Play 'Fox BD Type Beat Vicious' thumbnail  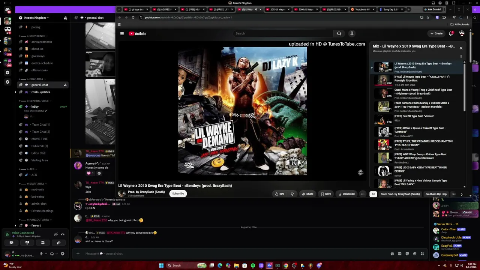(x=383, y=120)
